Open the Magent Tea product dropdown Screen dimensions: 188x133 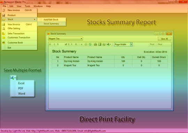tap(81, 39)
